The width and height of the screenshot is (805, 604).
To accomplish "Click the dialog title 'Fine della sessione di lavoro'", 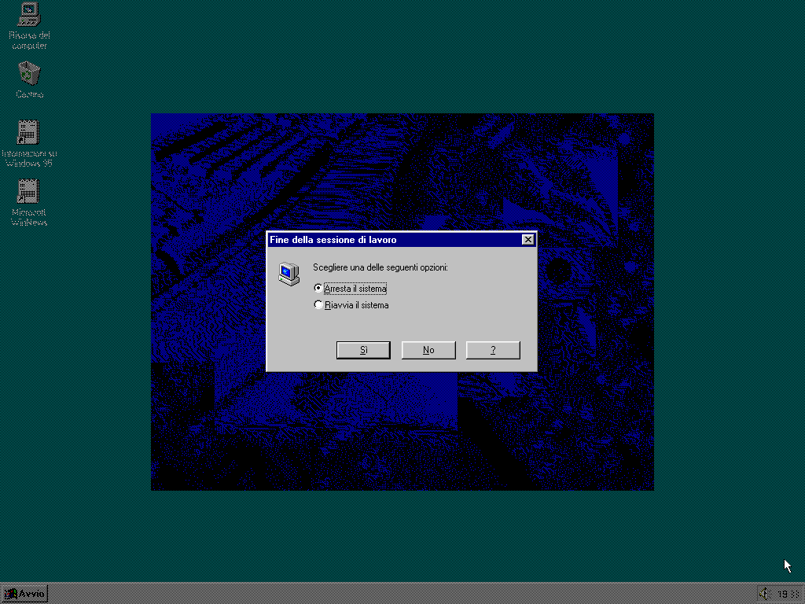I will (333, 240).
